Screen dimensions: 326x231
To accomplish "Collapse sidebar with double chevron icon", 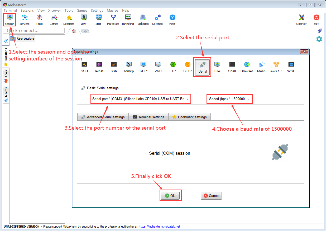I will click(6, 41).
